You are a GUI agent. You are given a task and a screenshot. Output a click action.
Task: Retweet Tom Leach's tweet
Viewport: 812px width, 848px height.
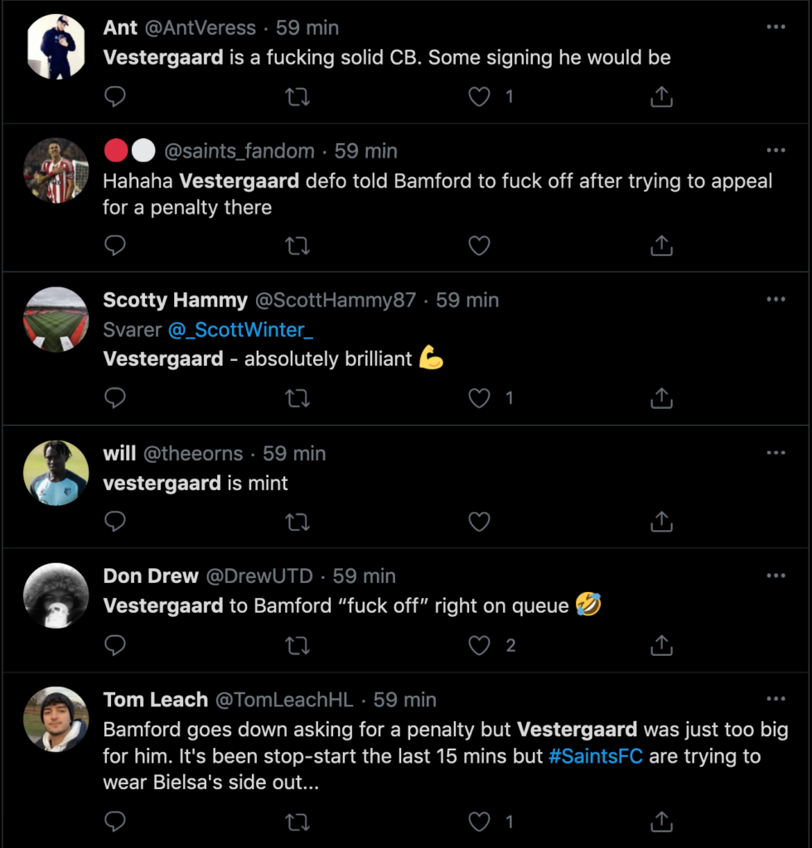click(x=297, y=821)
